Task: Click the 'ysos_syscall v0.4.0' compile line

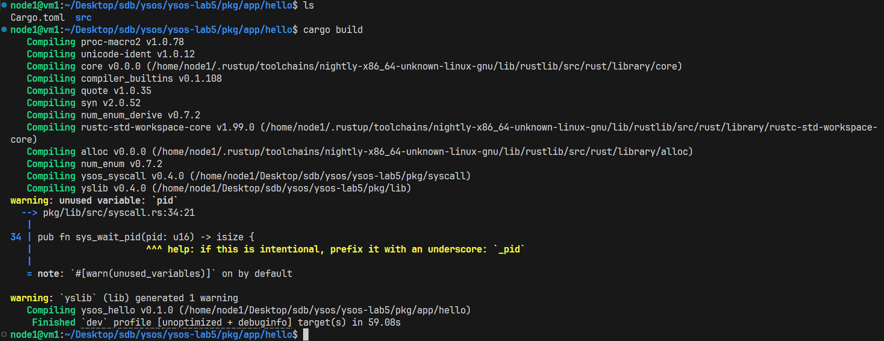Action: 248,176
